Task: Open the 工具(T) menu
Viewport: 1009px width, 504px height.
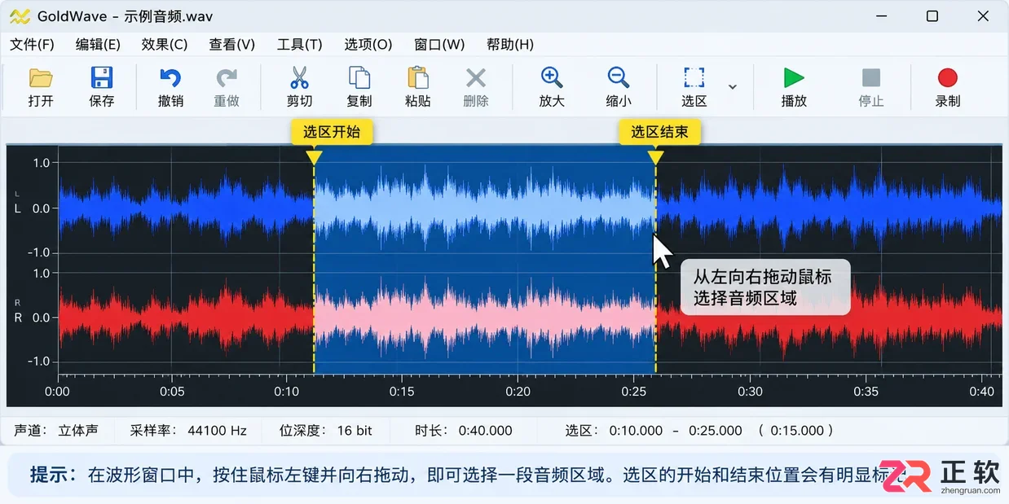Action: click(x=300, y=45)
